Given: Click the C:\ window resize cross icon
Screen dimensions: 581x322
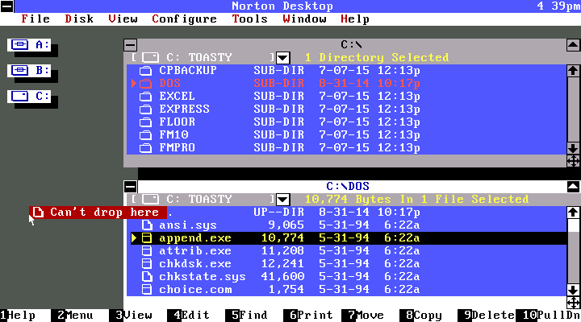Looking at the screenshot, I should pos(573,161).
